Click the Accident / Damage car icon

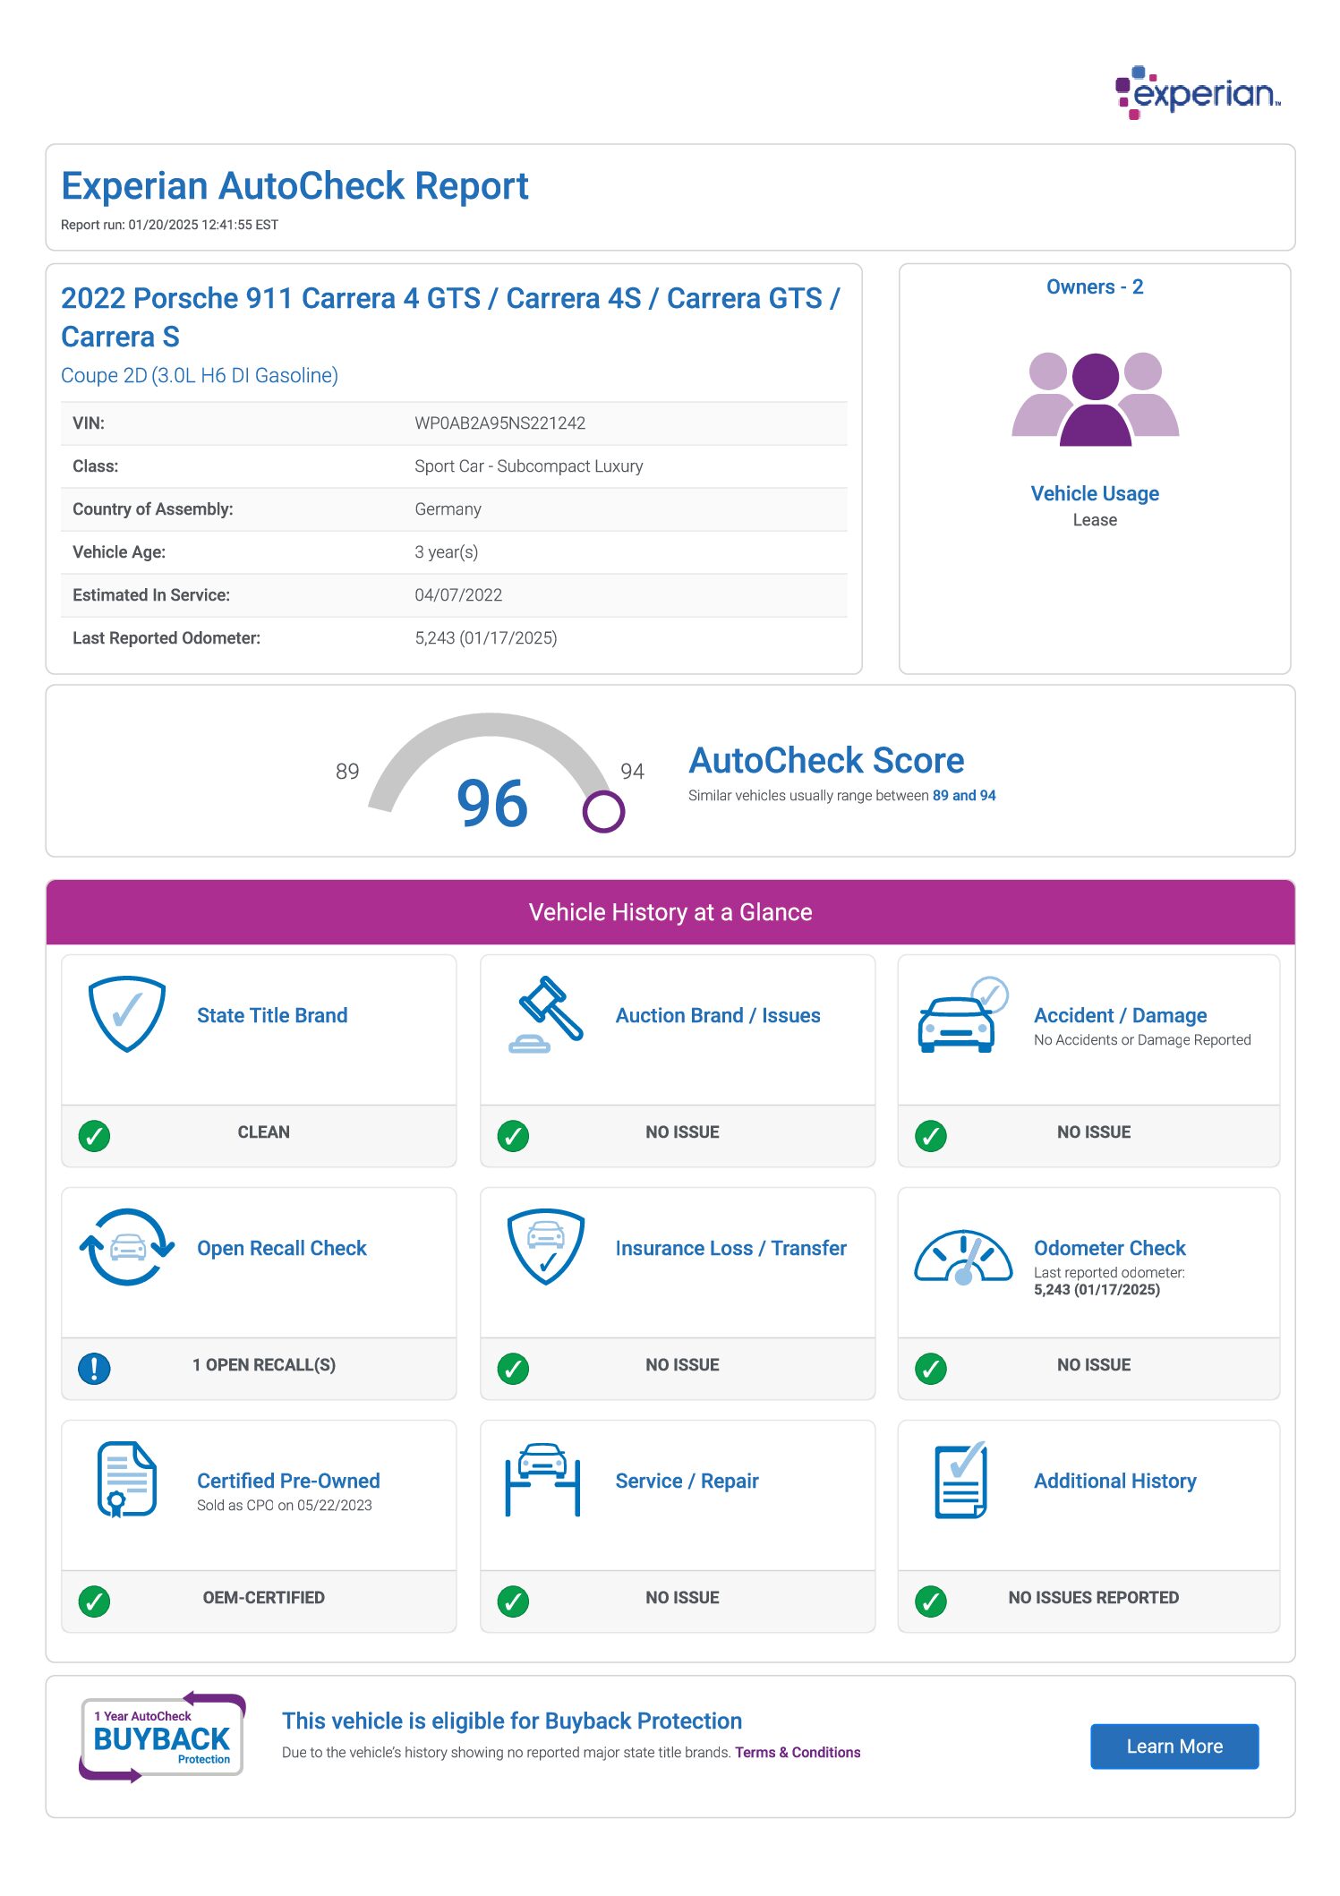(x=963, y=1014)
